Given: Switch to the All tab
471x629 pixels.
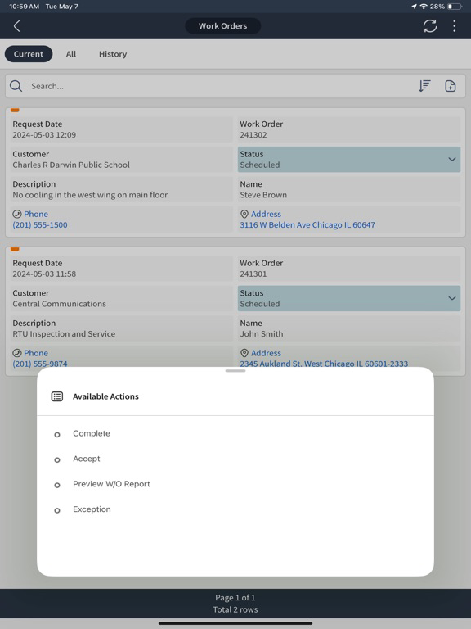Looking at the screenshot, I should tap(71, 54).
